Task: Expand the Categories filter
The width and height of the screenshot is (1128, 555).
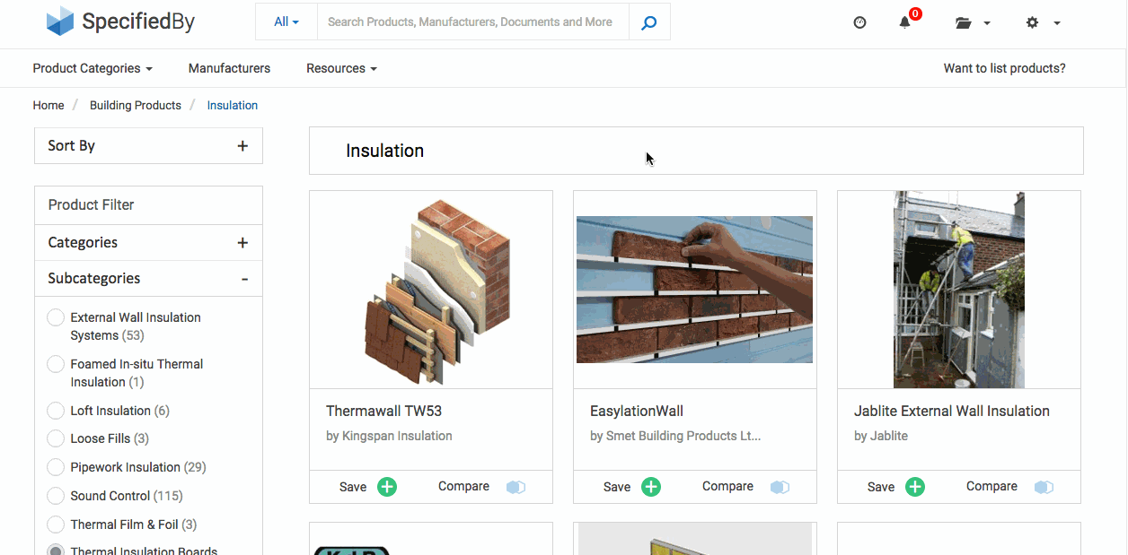Action: pos(242,242)
